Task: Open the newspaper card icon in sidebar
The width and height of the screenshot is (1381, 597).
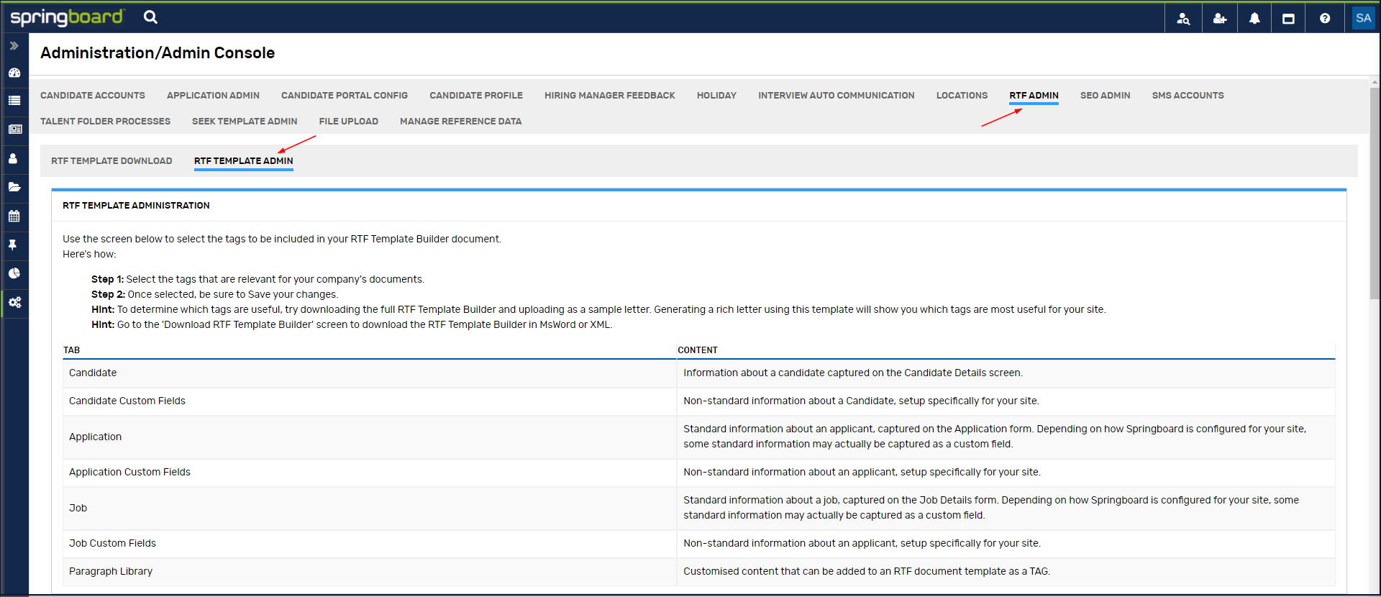Action: pyautogui.click(x=14, y=129)
